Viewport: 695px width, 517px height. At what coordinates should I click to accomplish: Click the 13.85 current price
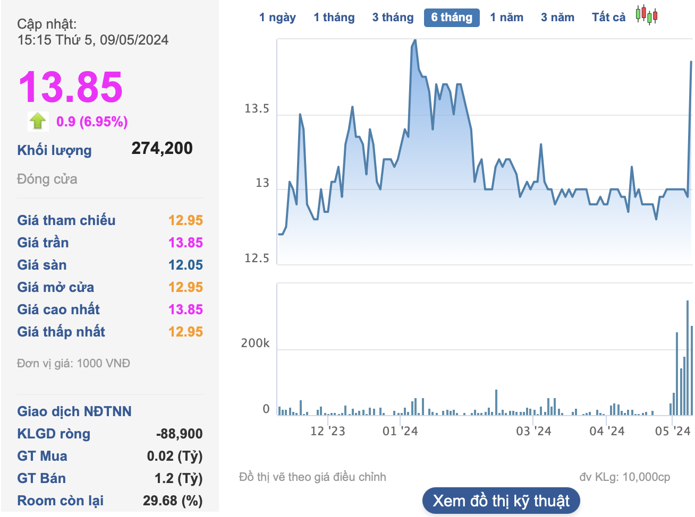pos(71,87)
